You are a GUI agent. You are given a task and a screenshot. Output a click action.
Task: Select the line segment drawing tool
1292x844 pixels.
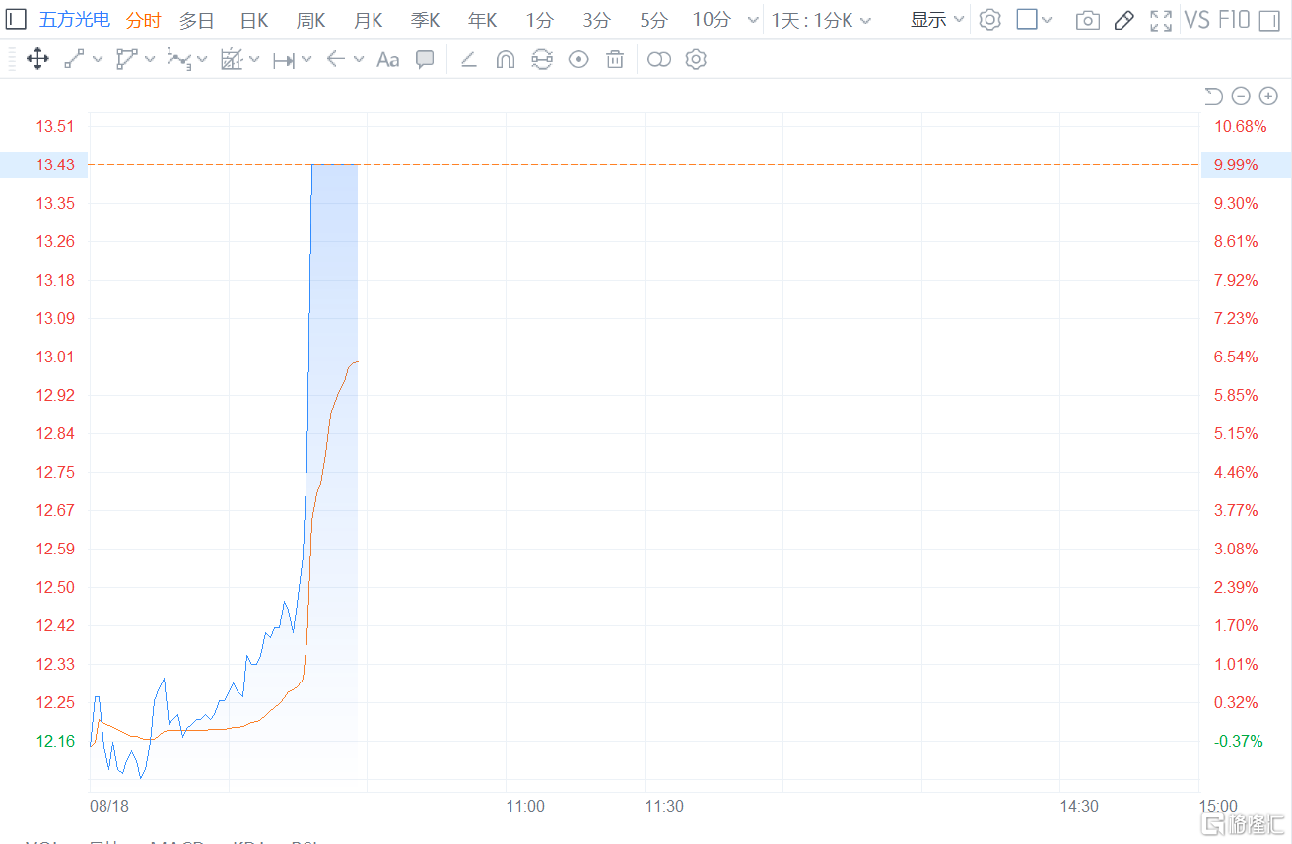point(74,60)
